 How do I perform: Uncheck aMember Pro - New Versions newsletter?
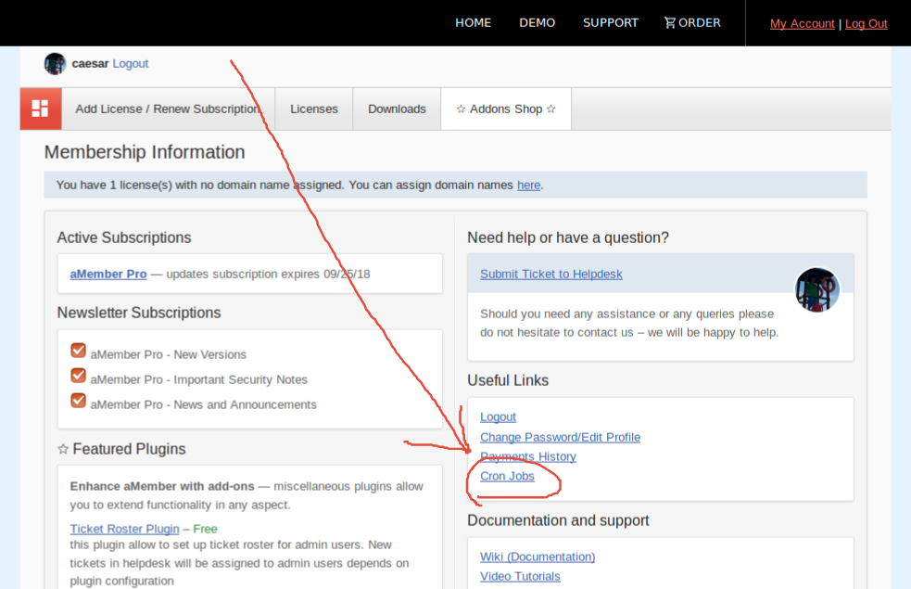coord(79,351)
